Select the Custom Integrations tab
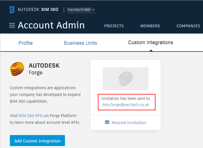This screenshot has height=148, width=203. click(150, 43)
